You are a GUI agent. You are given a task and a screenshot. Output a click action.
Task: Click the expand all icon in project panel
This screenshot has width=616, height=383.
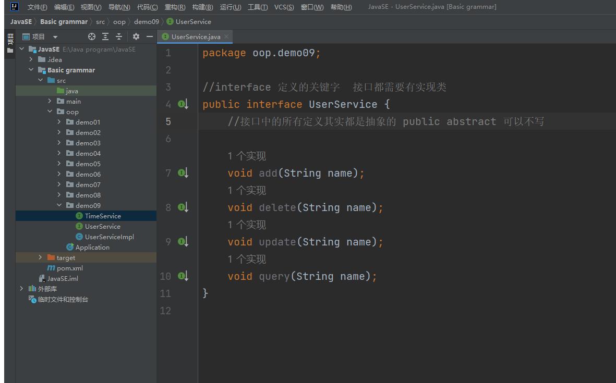105,36
